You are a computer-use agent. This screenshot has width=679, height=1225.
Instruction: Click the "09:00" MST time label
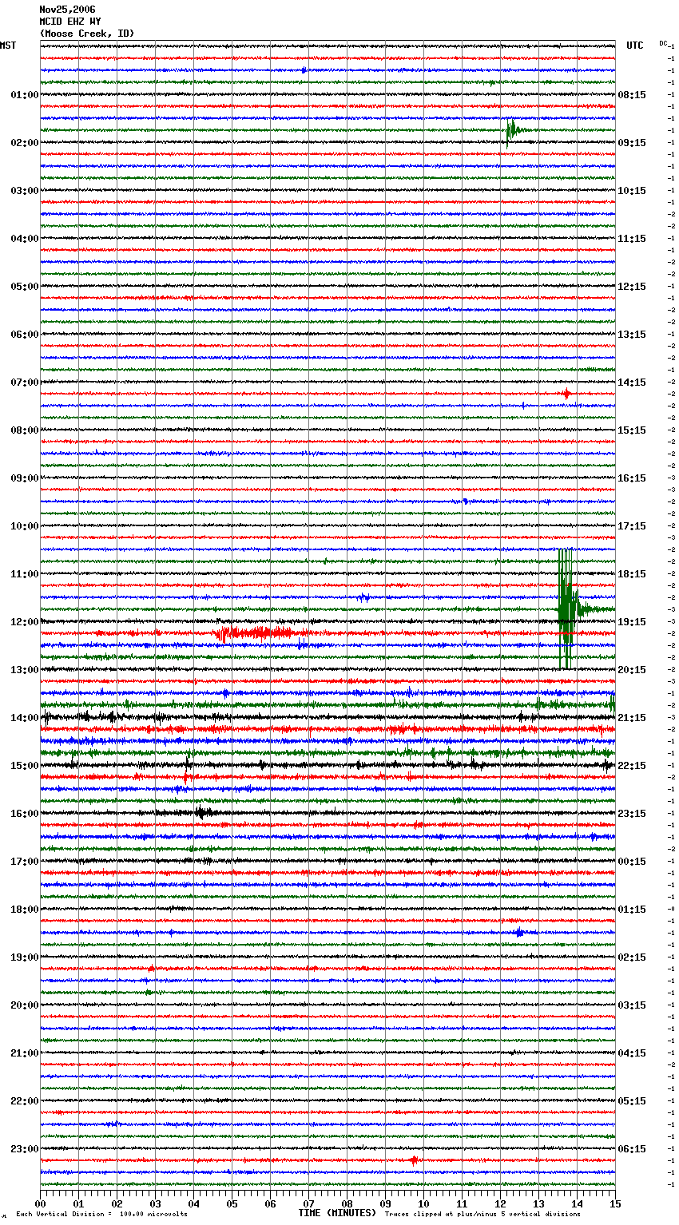[x=24, y=478]
